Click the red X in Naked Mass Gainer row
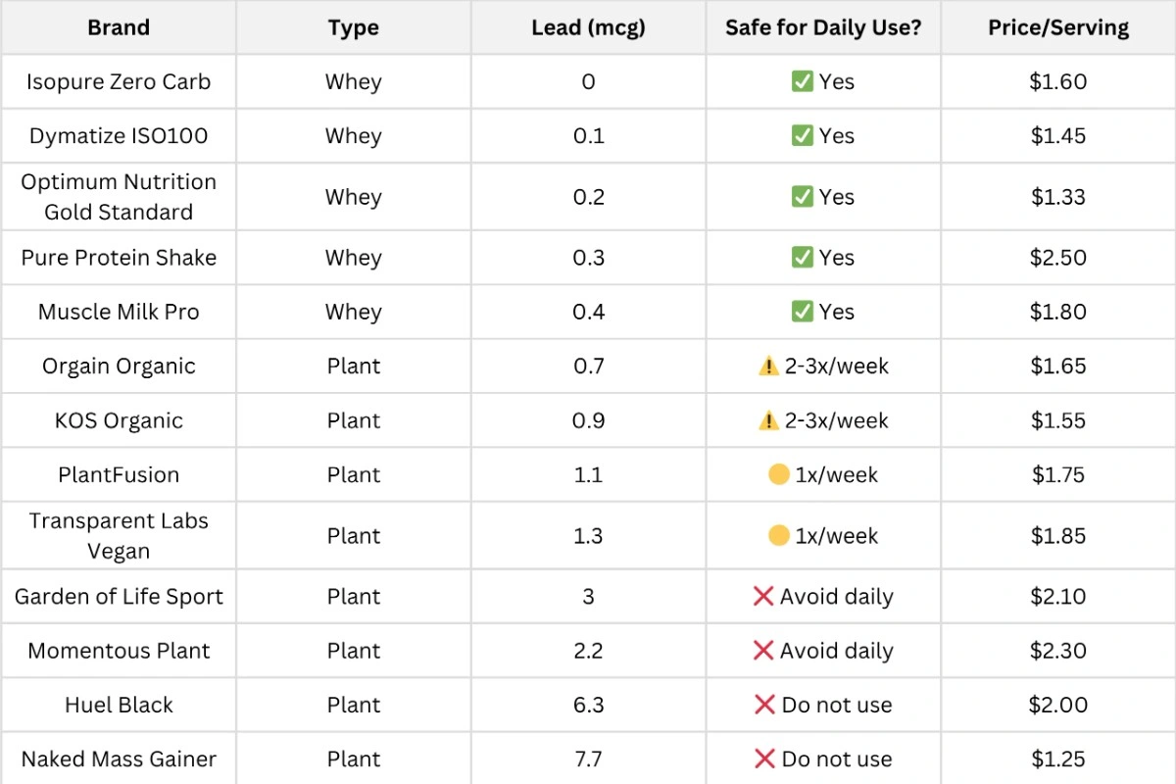The width and height of the screenshot is (1176, 784). [765, 759]
